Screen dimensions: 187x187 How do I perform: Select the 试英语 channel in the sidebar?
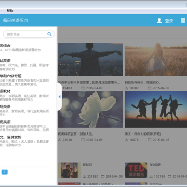point(5,61)
